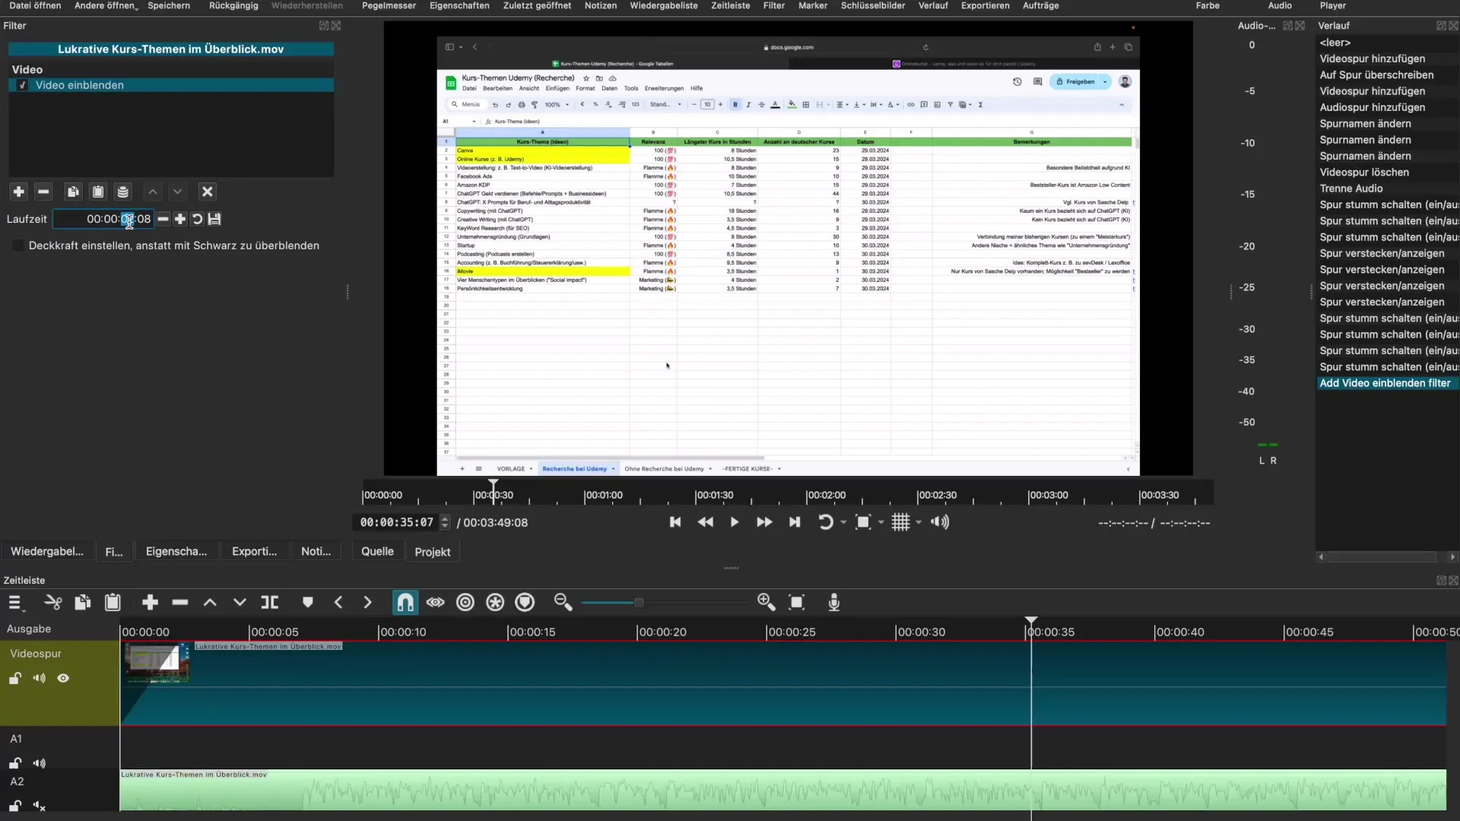Switch to the Projekt tab
The width and height of the screenshot is (1460, 821).
click(432, 552)
